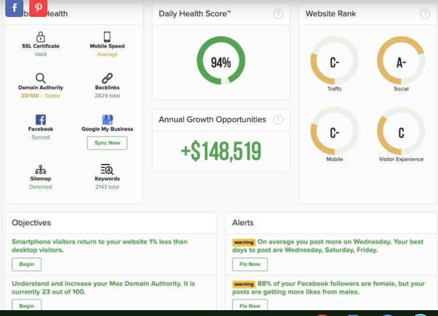The width and height of the screenshot is (438, 316).
Task: Click the Sitemap tree icon
Action: click(41, 169)
